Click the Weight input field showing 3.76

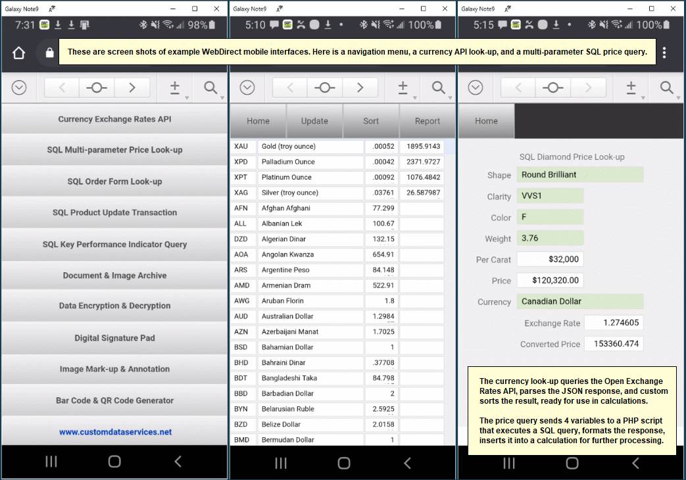(550, 238)
